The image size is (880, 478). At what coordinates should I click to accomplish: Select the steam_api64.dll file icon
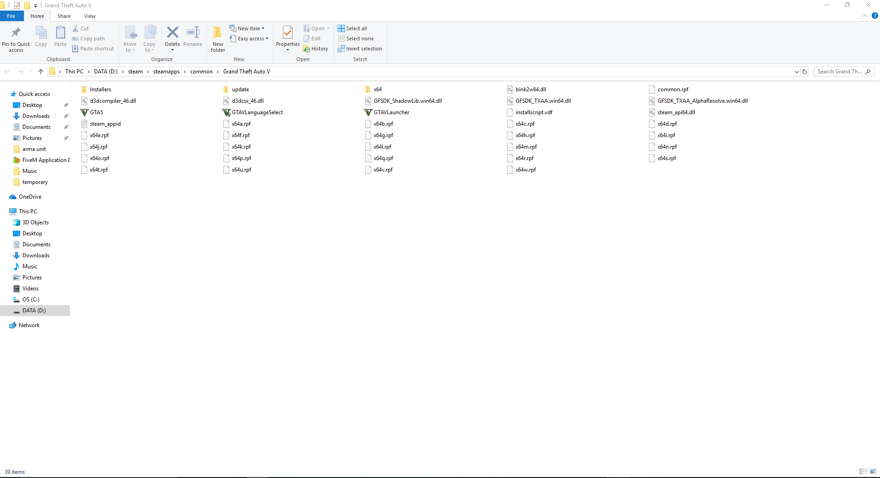(x=652, y=112)
